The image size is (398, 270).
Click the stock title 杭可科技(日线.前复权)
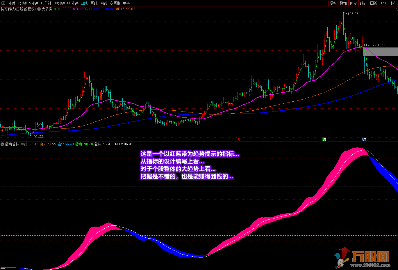18,9
